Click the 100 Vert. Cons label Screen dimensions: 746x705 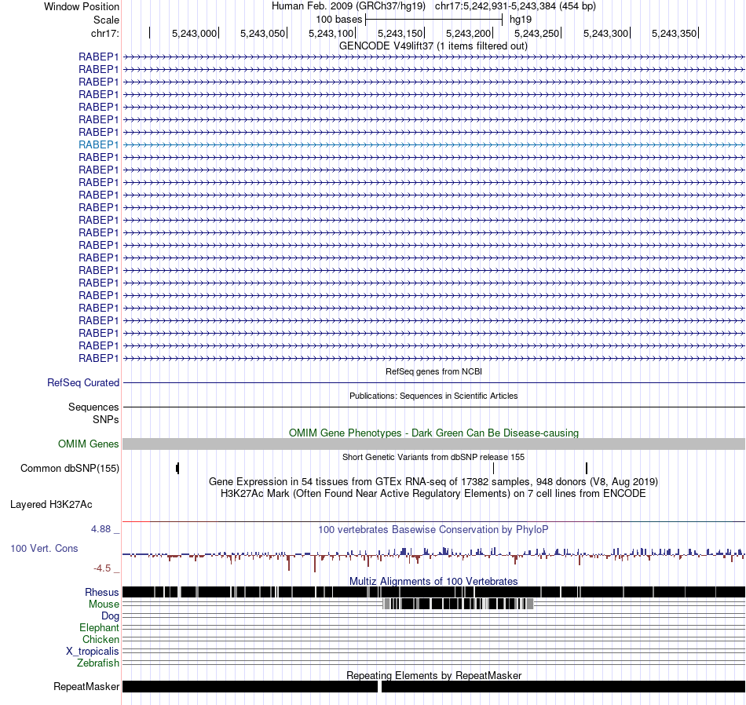coord(44,548)
